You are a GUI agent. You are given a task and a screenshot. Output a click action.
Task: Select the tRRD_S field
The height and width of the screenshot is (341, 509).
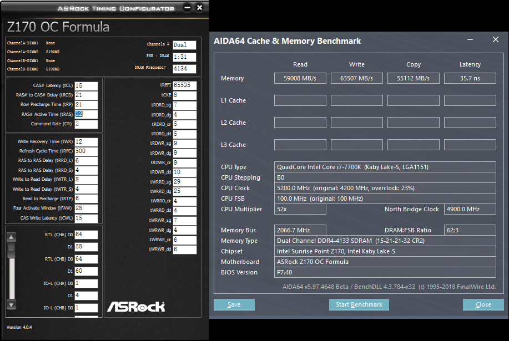[86, 170]
